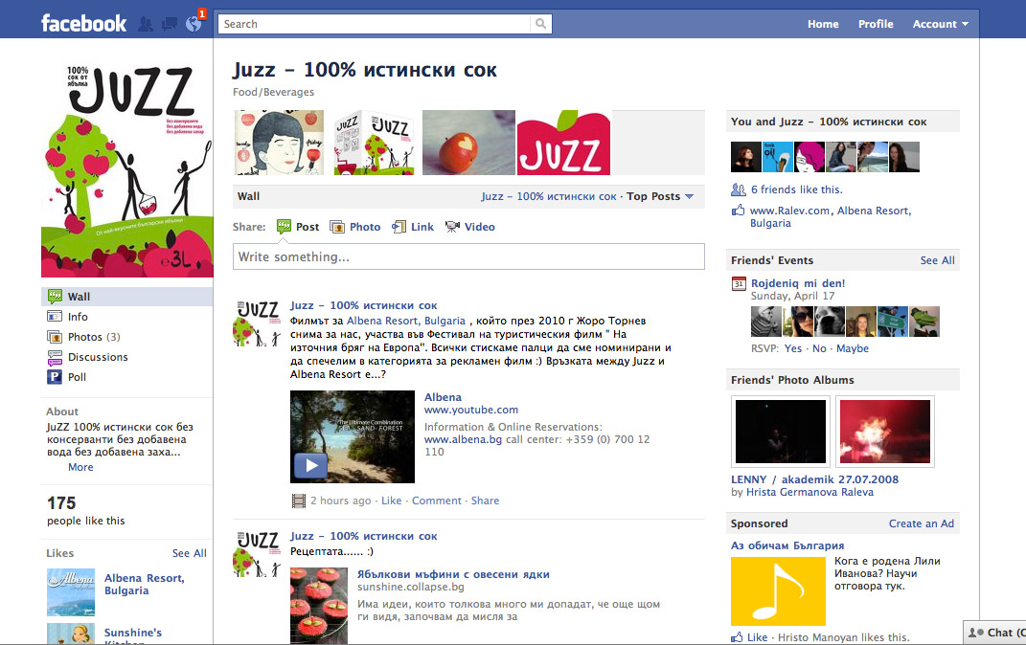The height and width of the screenshot is (645, 1026).
Task: Click the Photo sharing camera icon
Action: point(340,227)
